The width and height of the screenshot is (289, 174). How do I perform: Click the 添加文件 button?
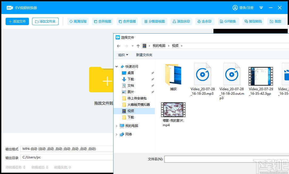pyautogui.click(x=17, y=21)
